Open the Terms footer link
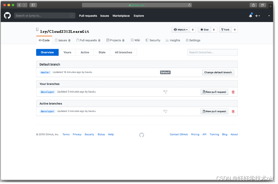 66,134
